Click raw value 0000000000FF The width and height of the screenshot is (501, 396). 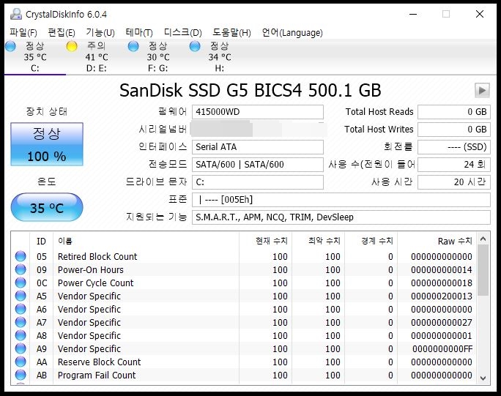tap(442, 348)
